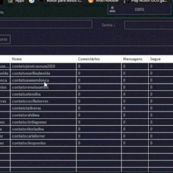This screenshot has width=173, height=173.
Task: Open the Apps grid bookmark icon
Action: (x=10, y=1)
